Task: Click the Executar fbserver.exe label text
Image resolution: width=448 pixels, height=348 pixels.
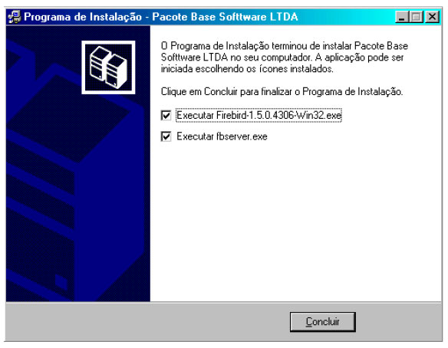Action: tap(222, 136)
